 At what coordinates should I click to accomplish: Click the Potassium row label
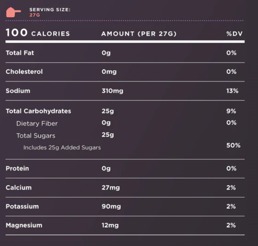pos(22,206)
